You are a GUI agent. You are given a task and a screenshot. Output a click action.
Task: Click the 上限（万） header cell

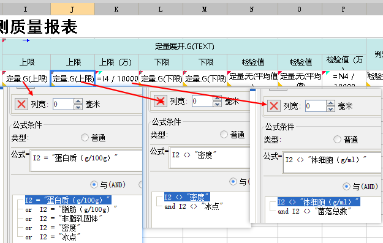click(116, 62)
